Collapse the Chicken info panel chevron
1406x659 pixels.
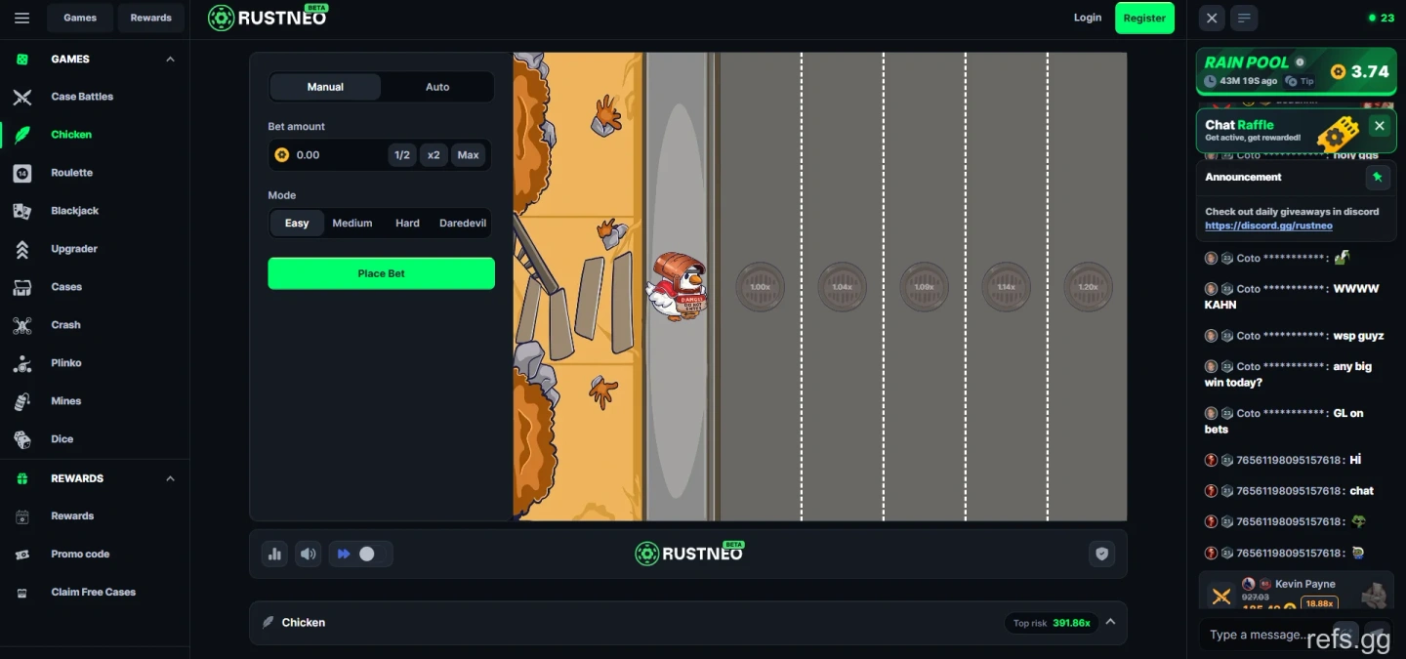pos(1110,622)
